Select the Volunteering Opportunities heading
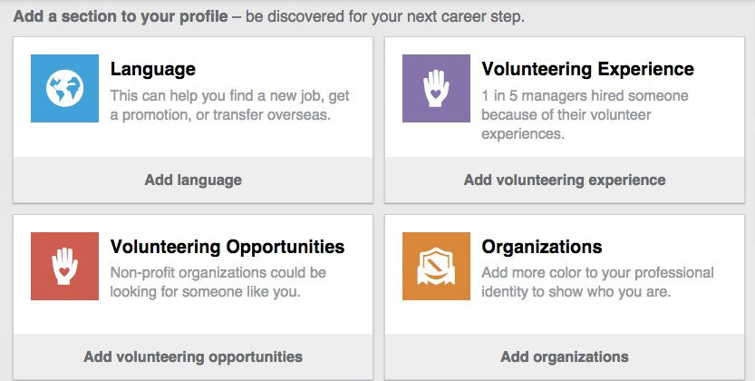Image resolution: width=755 pixels, height=381 pixels. (227, 247)
